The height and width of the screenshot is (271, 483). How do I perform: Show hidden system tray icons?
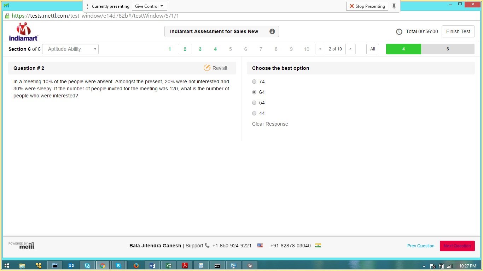tap(424, 266)
